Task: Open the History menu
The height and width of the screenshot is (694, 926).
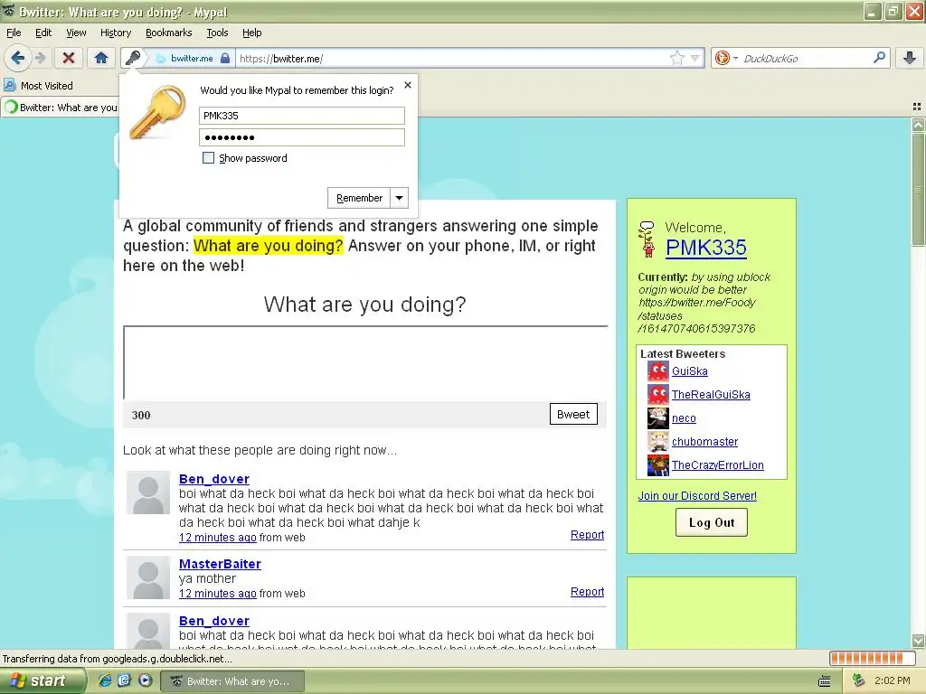Action: pyautogui.click(x=116, y=33)
